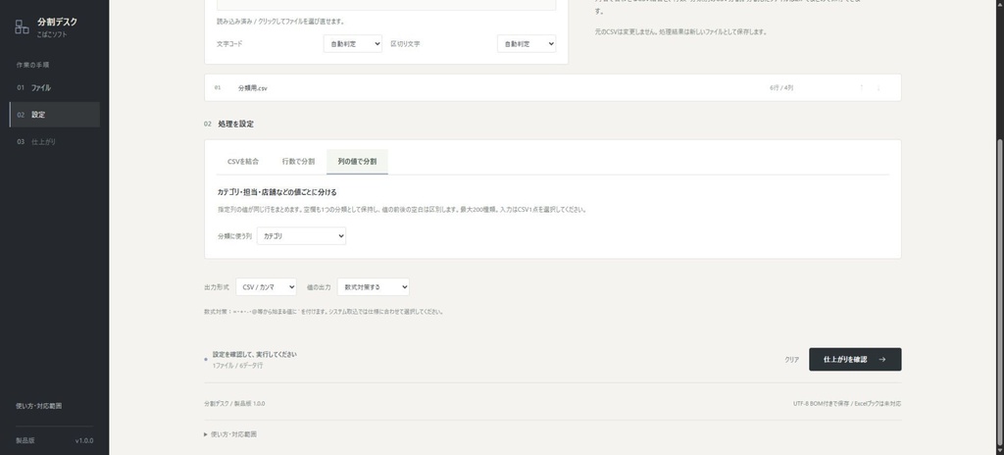Screen dimensions: 1004x455
Task: Select the 列の値で分割 tab
Action: (357, 162)
